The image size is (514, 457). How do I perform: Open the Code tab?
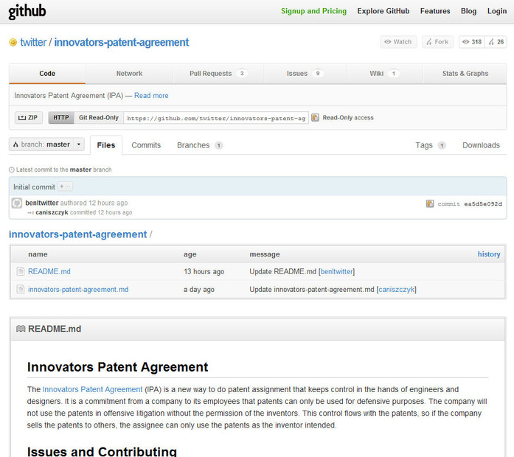[x=47, y=74]
